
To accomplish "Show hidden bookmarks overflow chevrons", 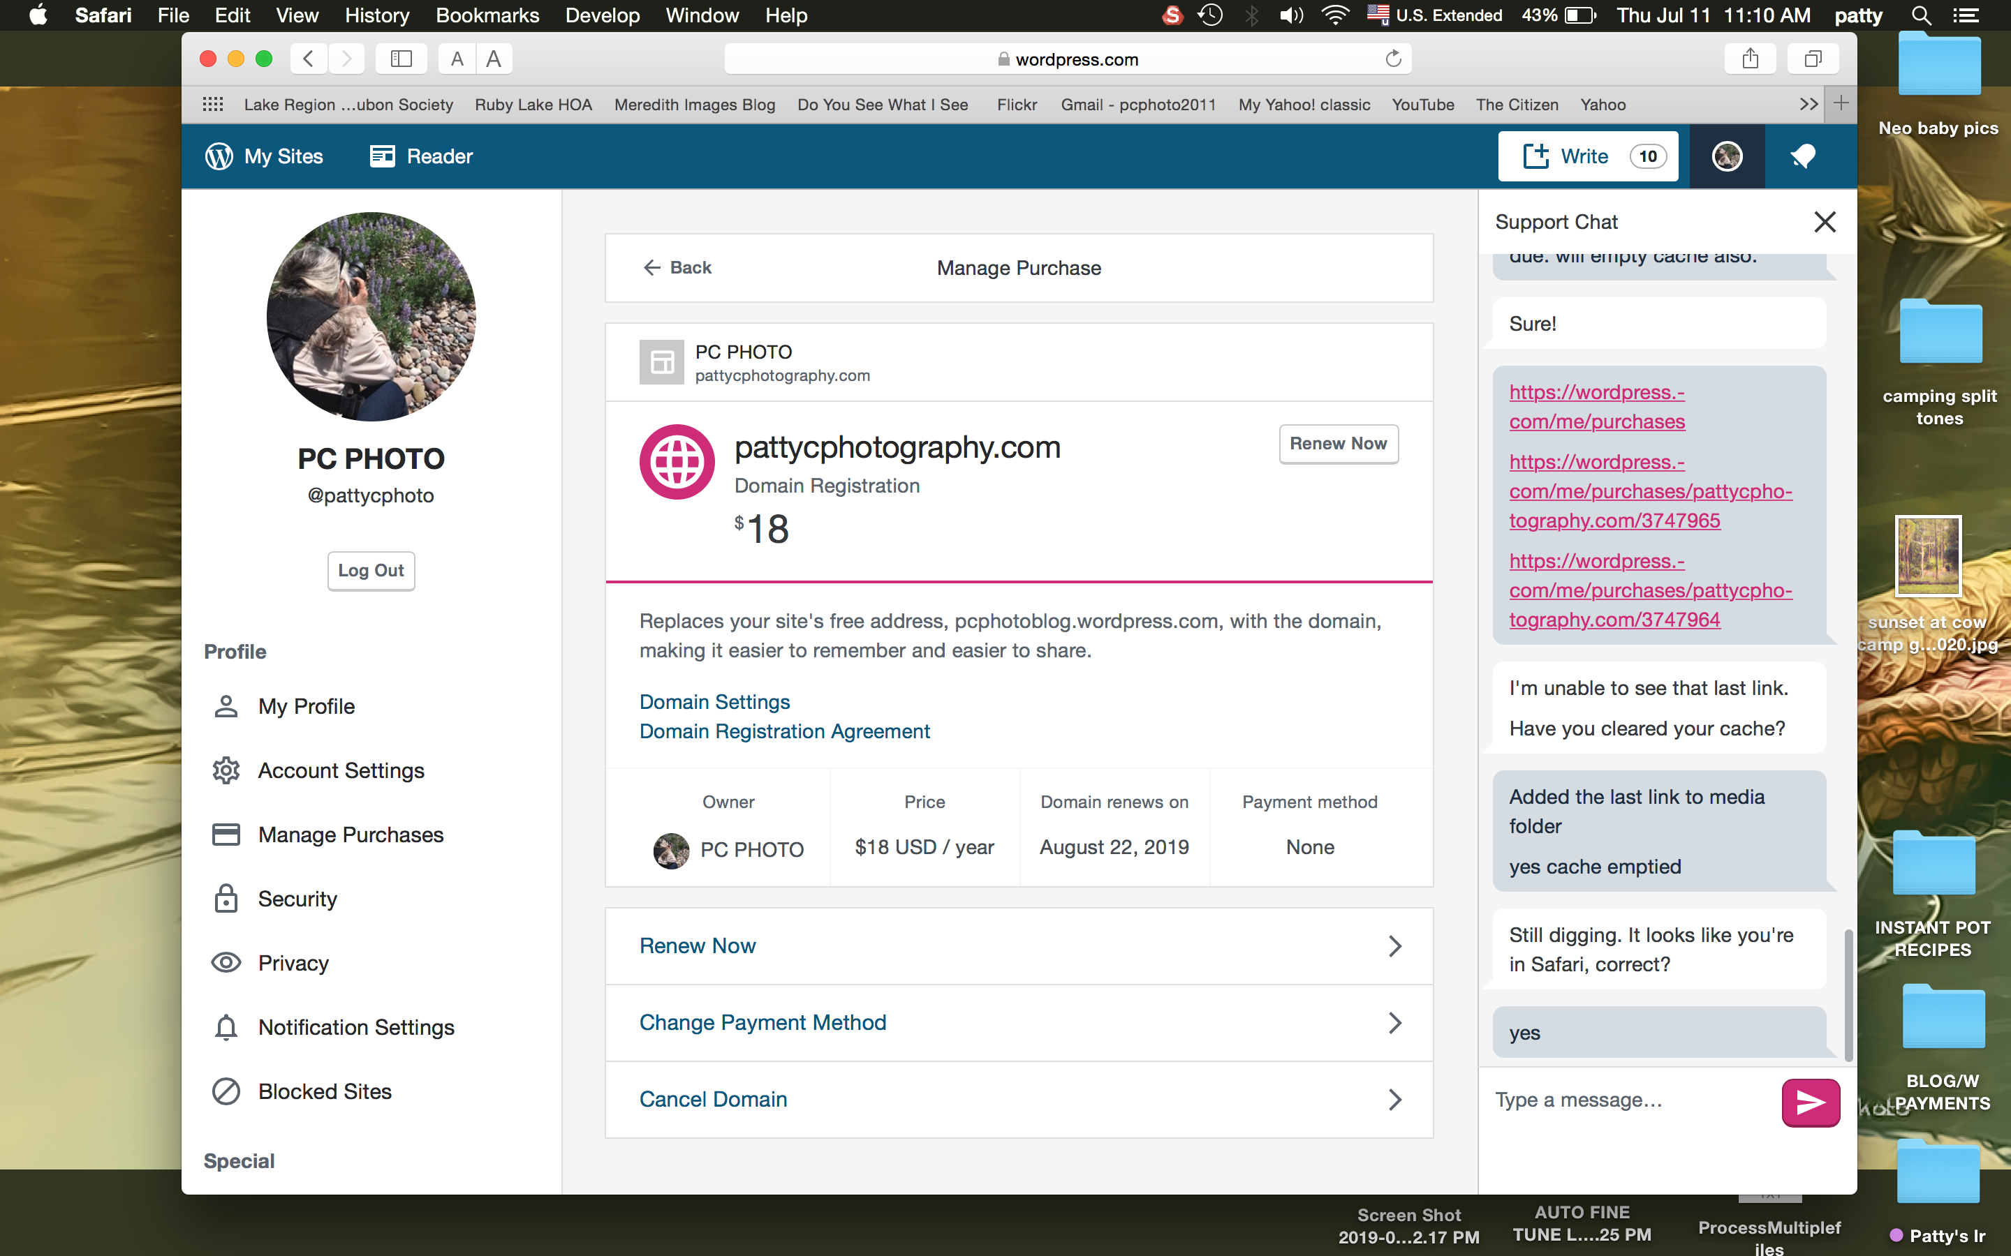I will coord(1809,105).
